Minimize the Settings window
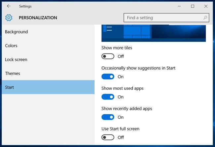The height and width of the screenshot is (147, 215). click(x=179, y=6)
